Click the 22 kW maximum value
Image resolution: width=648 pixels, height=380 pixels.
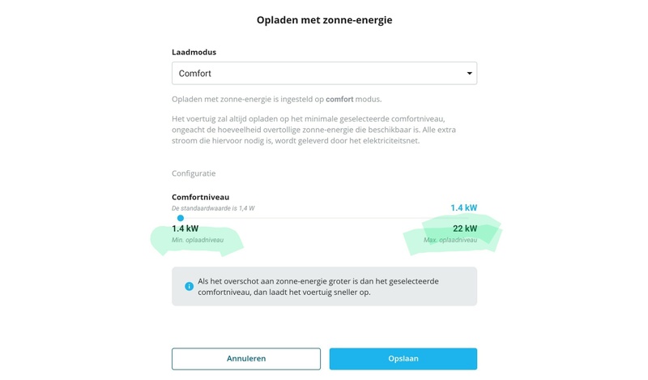[465, 228]
